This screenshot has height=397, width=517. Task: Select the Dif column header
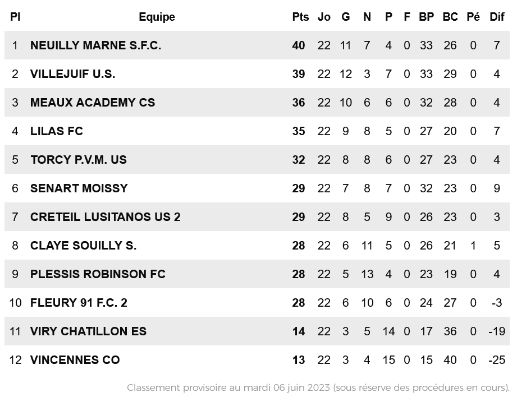coord(497,17)
